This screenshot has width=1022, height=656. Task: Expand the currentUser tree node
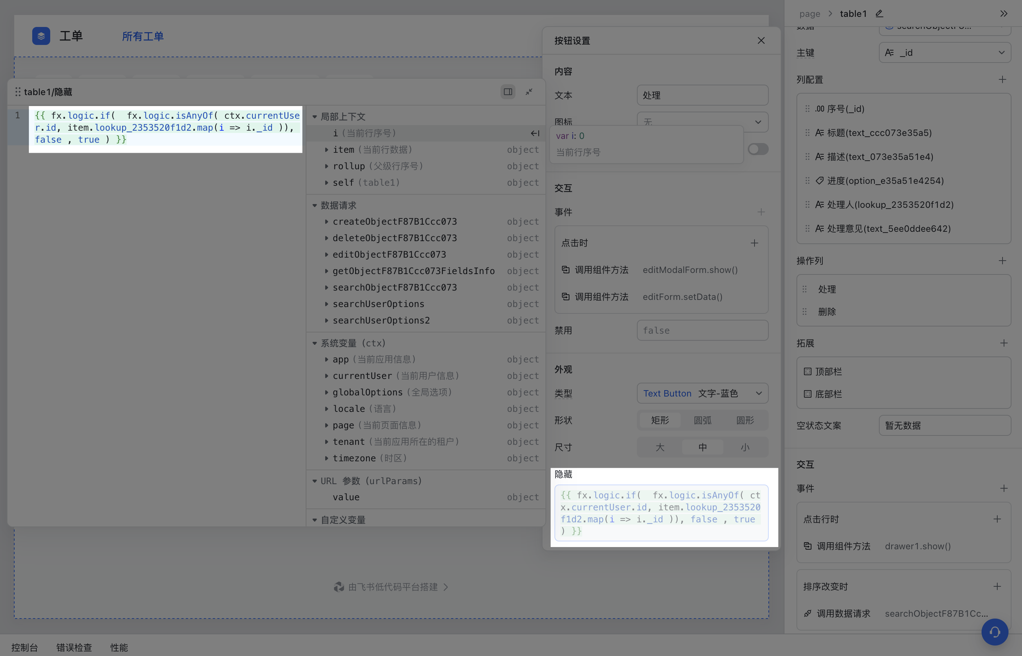pyautogui.click(x=326, y=376)
